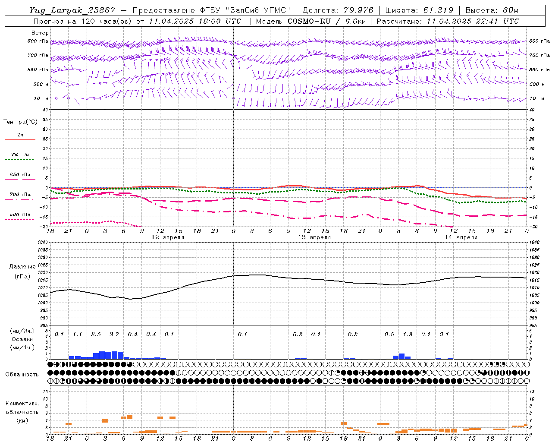Click calculation time 11.04.2025 22:41 UTC
This screenshot has width=552, height=442.
click(473, 21)
